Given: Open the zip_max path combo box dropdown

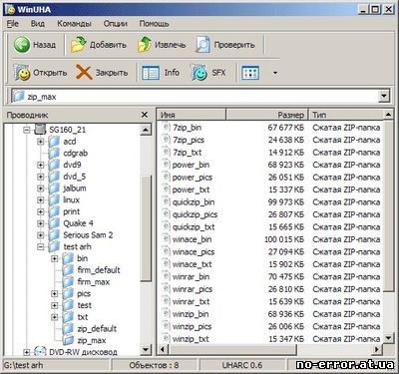Looking at the screenshot, I should [384, 97].
